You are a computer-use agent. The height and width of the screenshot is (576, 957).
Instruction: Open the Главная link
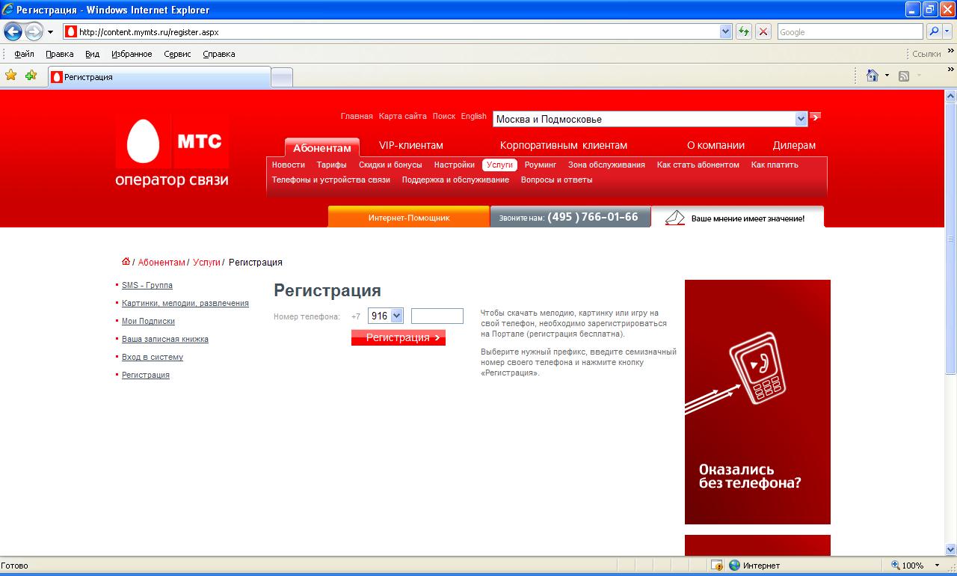pyautogui.click(x=357, y=116)
